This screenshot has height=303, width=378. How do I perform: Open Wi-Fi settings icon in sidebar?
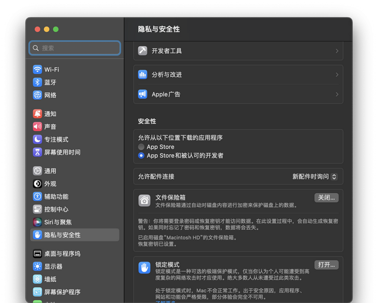[37, 70]
